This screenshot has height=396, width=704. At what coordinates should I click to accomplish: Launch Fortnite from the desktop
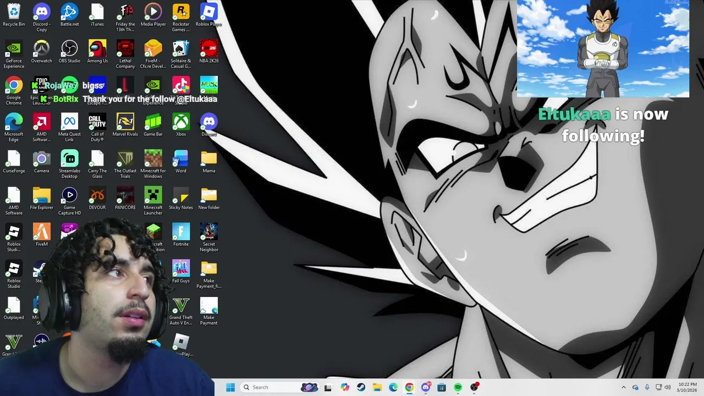click(x=181, y=235)
